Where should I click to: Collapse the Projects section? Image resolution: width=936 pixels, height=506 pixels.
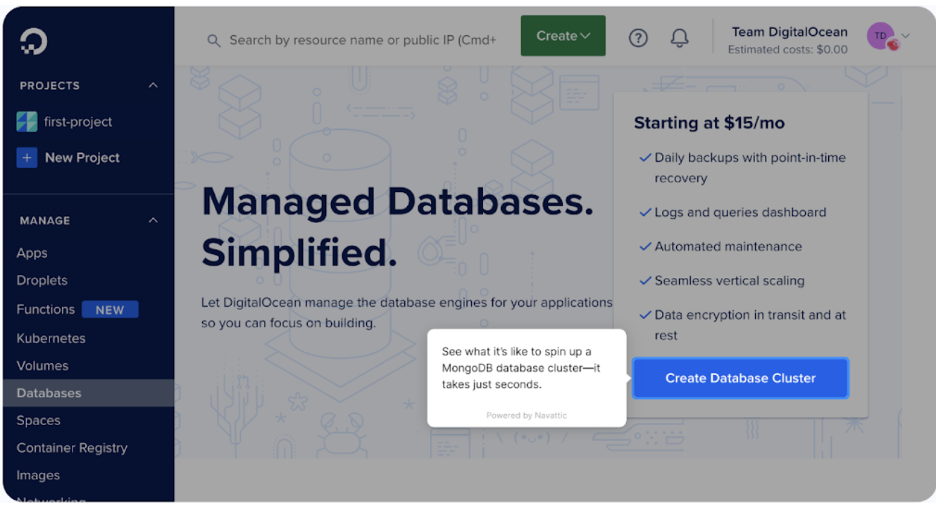click(153, 85)
